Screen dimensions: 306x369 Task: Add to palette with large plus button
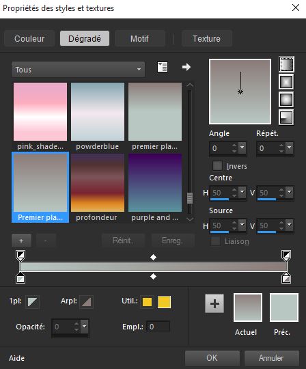[214, 303]
